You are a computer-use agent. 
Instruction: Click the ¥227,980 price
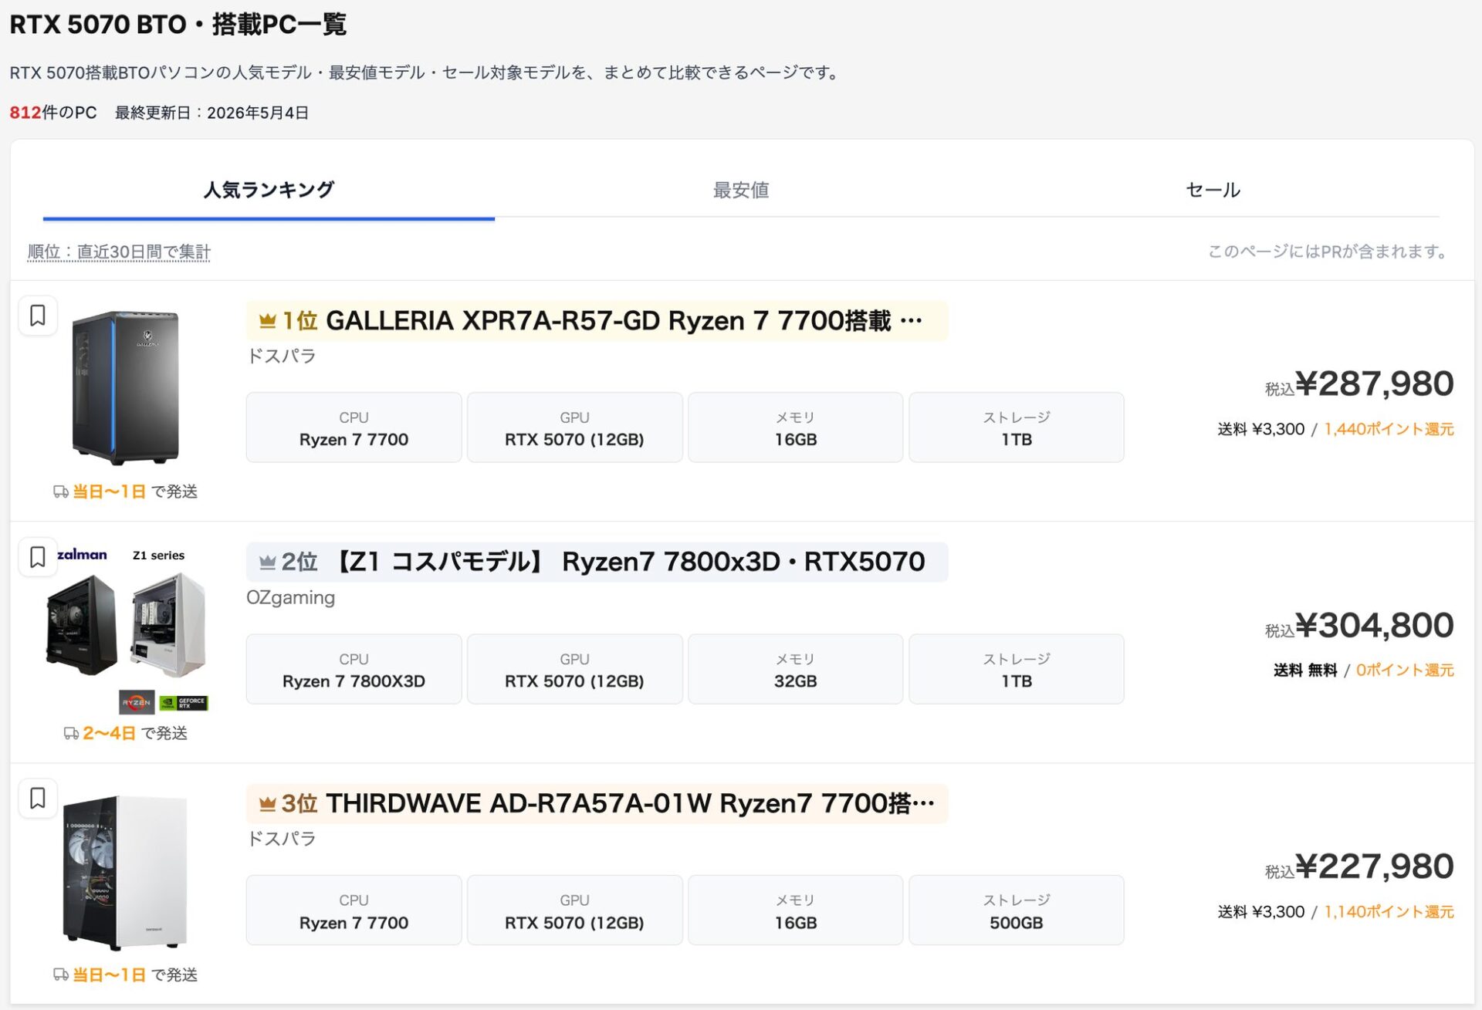[1374, 866]
